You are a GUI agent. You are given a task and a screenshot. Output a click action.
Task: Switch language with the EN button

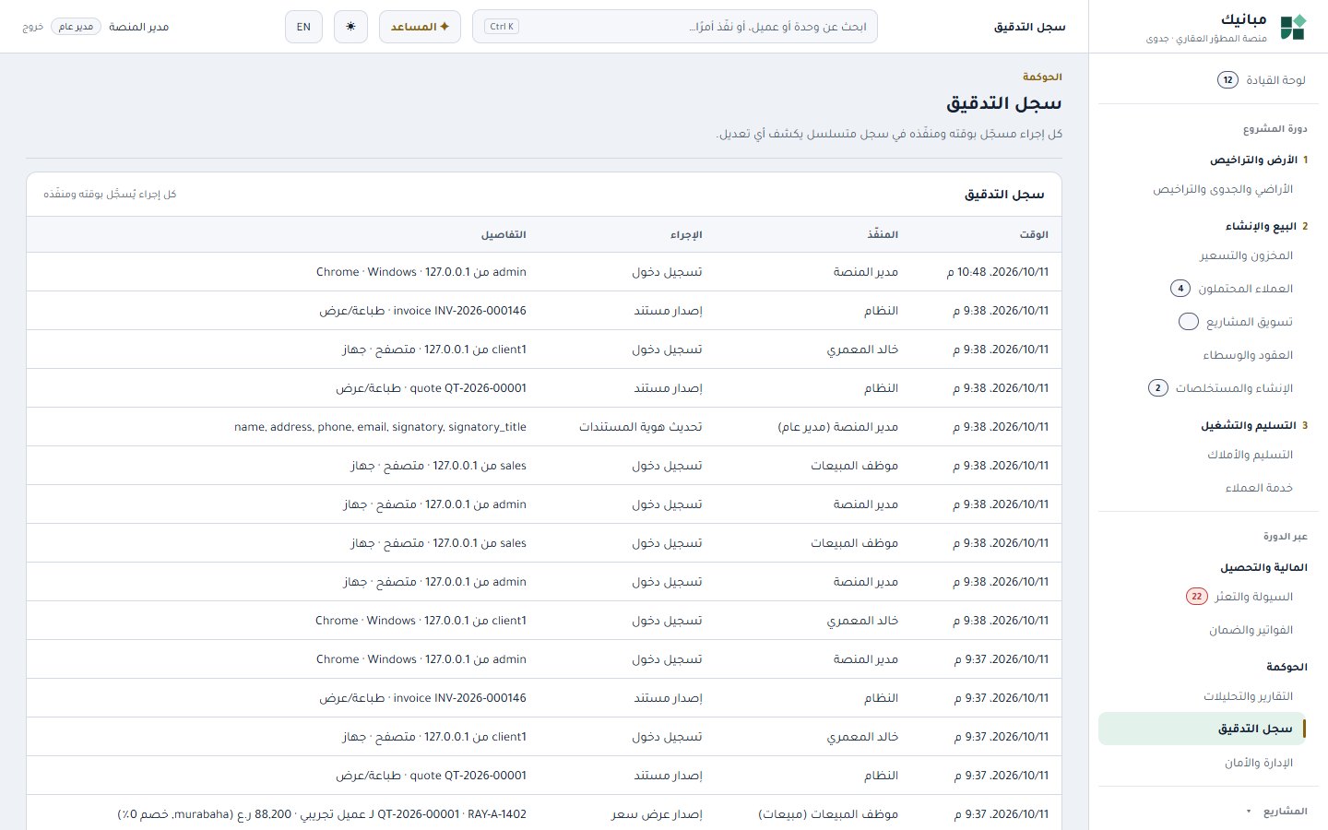point(303,27)
